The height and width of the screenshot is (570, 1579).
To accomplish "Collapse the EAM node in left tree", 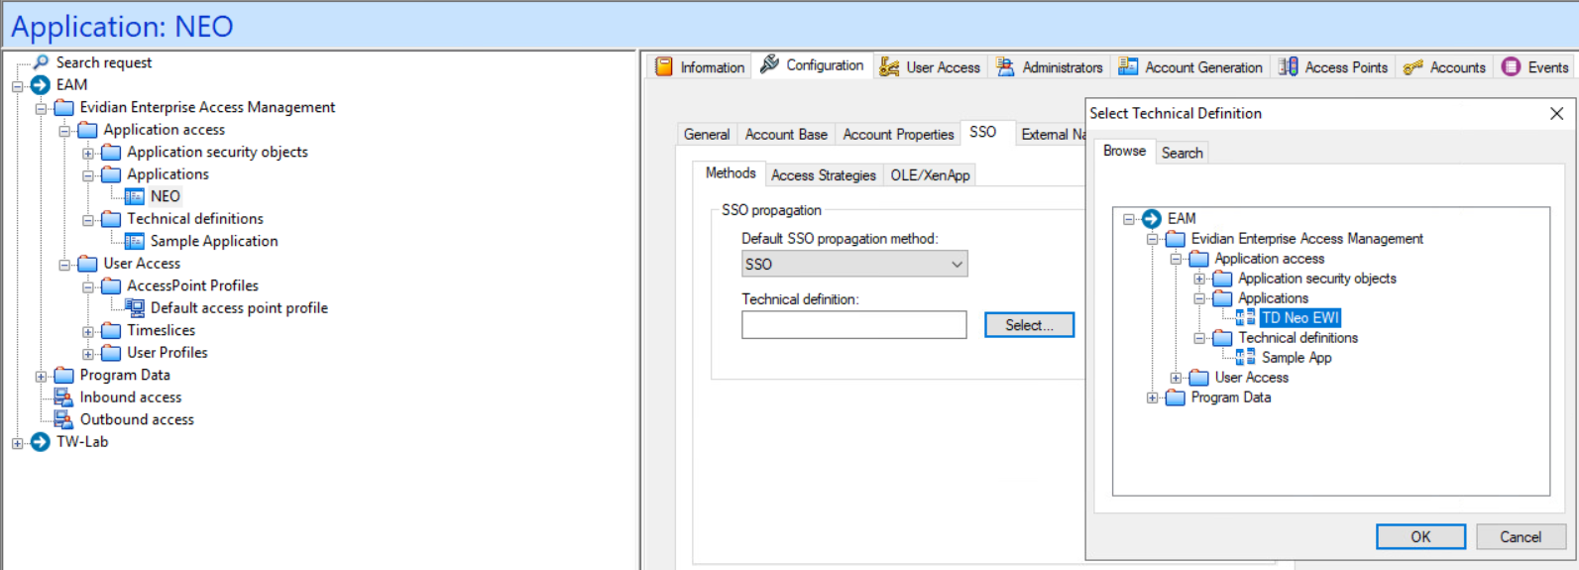I will click(17, 86).
